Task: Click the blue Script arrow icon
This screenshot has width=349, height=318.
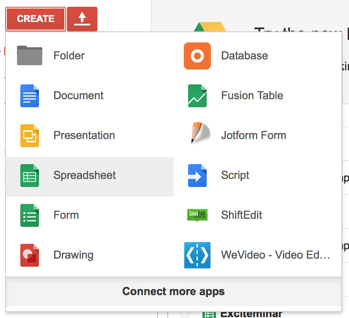Action: [197, 176]
